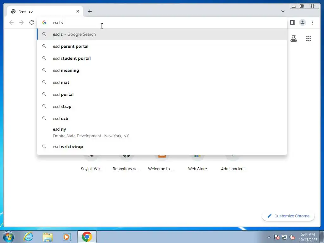The image size is (324, 243).
Task: Click the browser Back arrow
Action: 11,22
